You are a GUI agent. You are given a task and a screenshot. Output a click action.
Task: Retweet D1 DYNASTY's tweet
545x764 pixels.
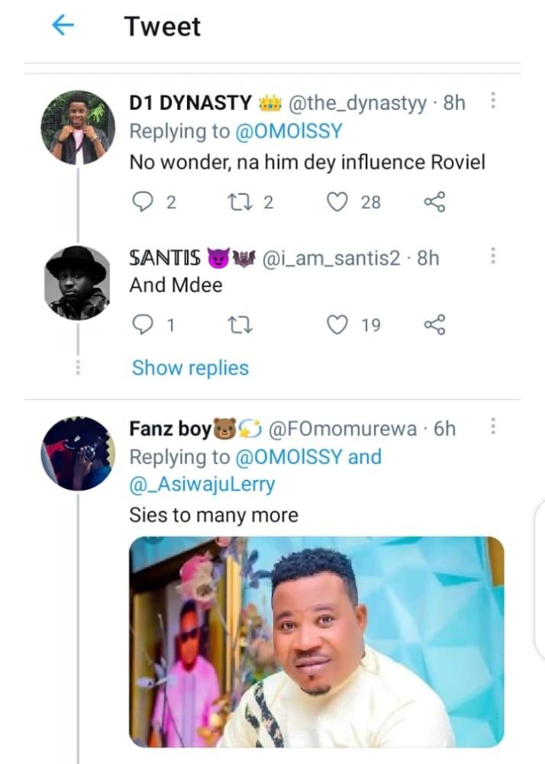point(239,202)
